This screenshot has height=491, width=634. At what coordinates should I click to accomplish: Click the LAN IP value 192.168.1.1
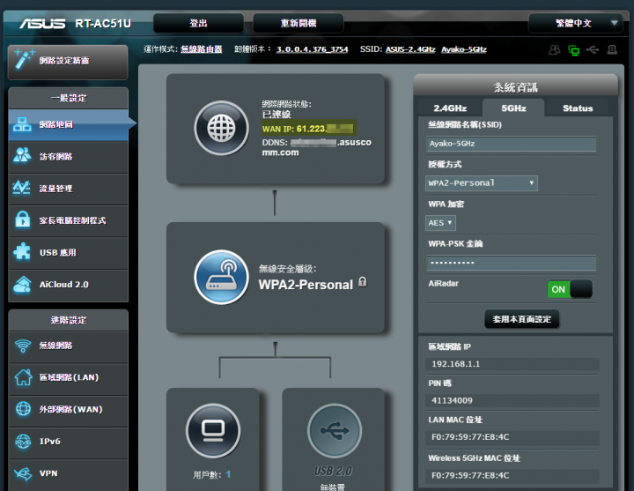456,364
